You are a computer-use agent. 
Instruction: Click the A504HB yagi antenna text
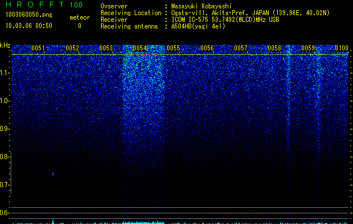tap(198, 26)
